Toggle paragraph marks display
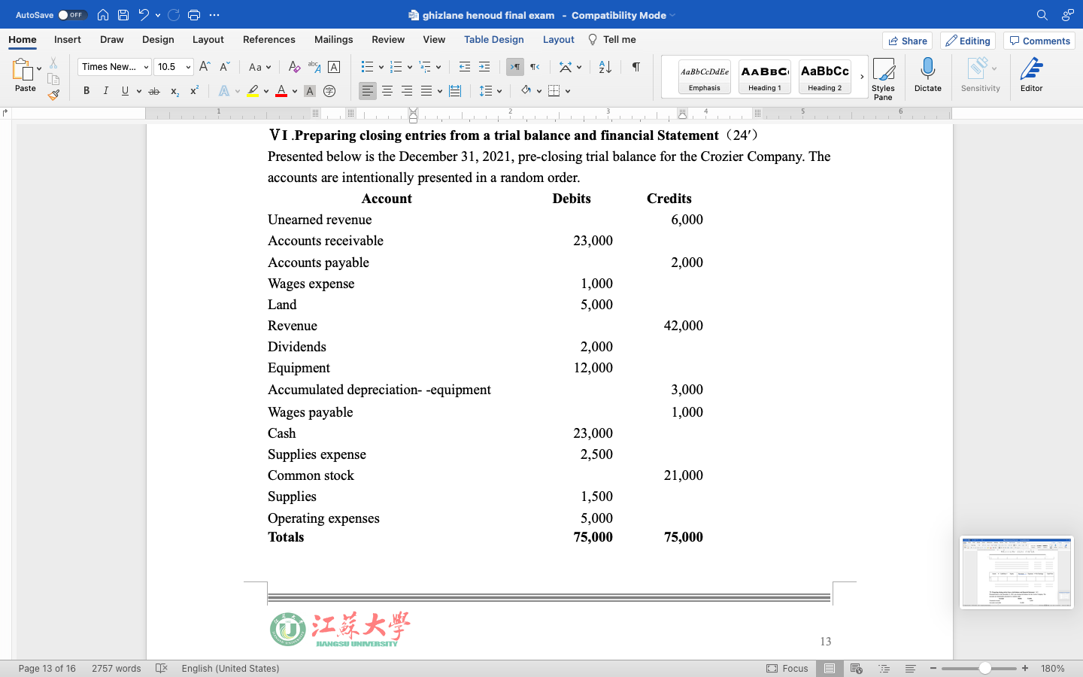 pyautogui.click(x=636, y=67)
